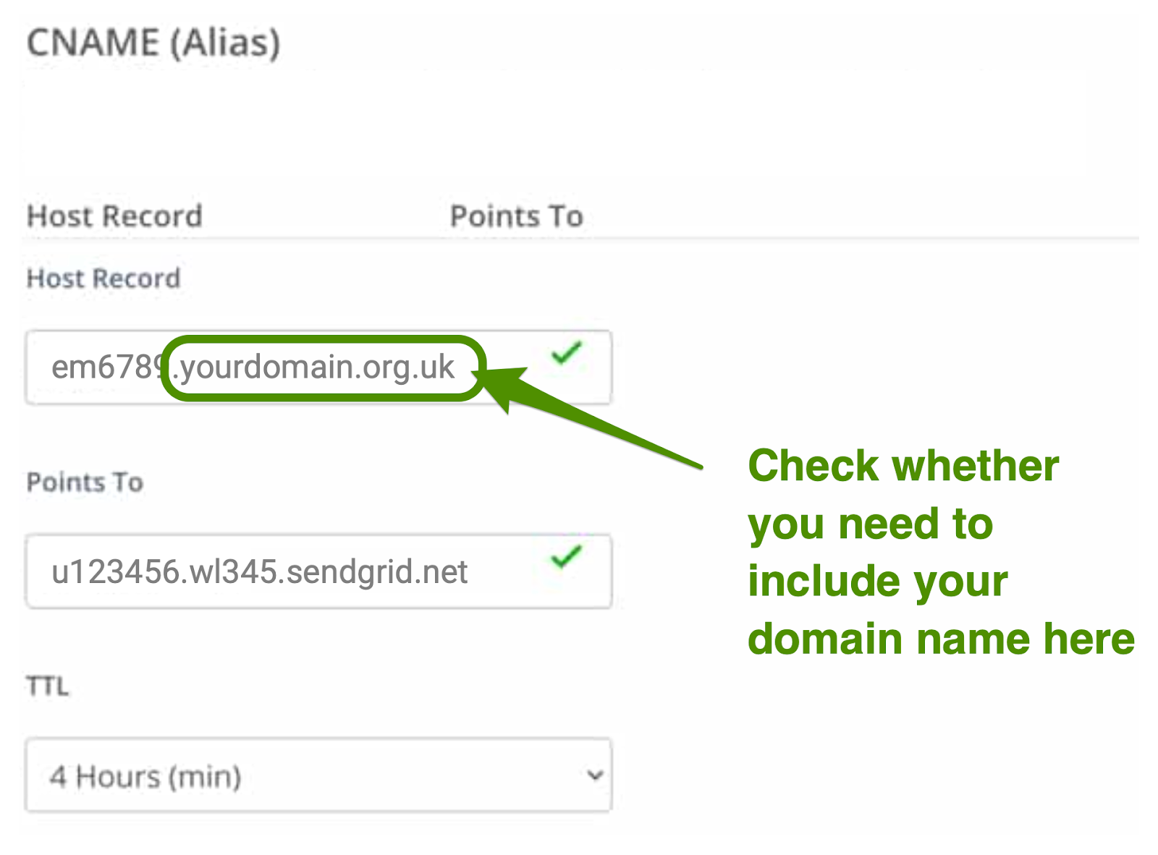
Task: Open the '4 Hours (min)' TTL selector
Action: pos(318,775)
